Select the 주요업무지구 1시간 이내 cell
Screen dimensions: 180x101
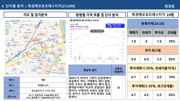(43, 91)
